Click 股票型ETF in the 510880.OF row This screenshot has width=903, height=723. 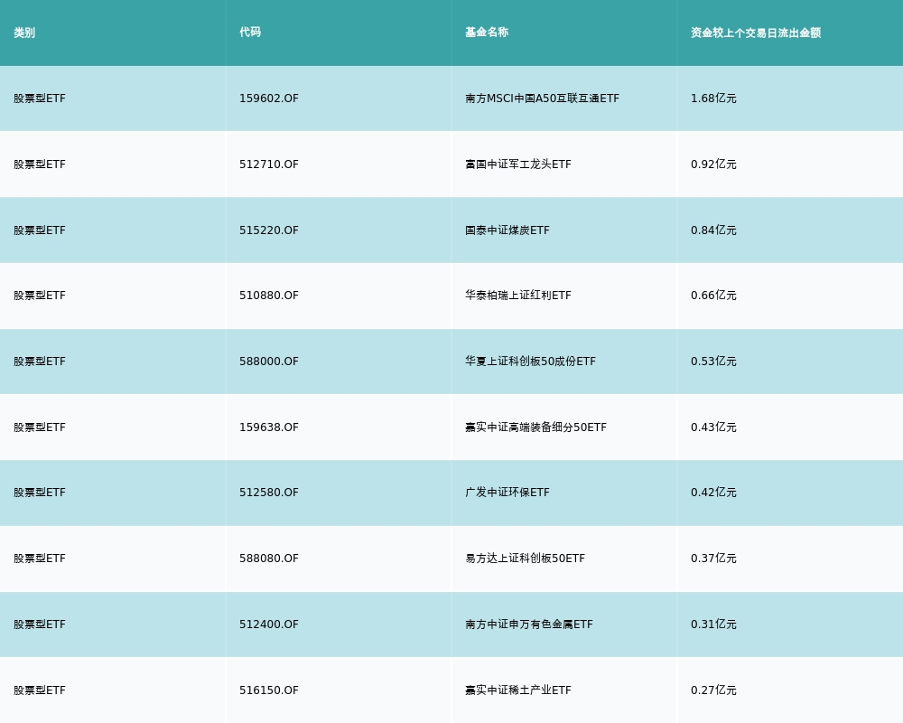40,296
